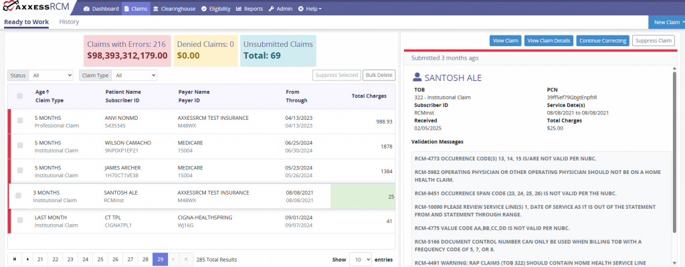Viewport: 685px width, 267px height.
Task: Go to page 27
Action: point(130,259)
